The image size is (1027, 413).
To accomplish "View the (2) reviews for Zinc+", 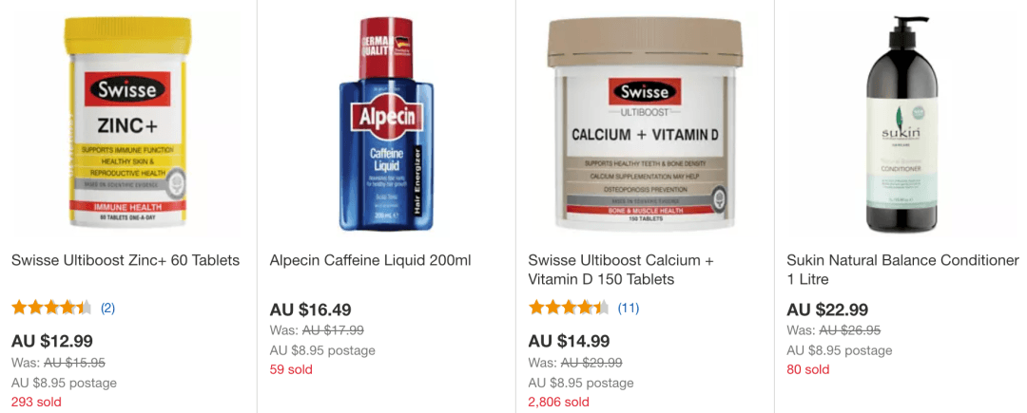I will [107, 309].
